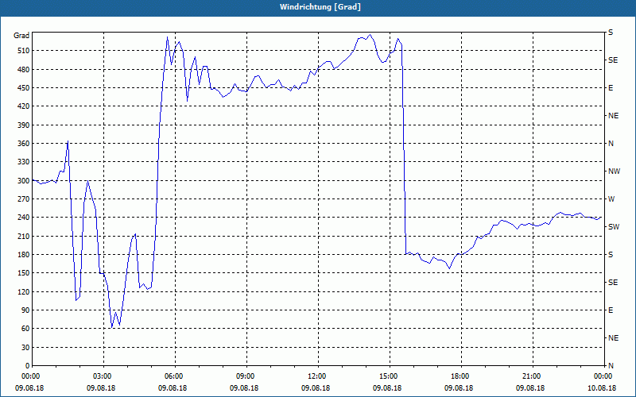Select the 18:00 time axis label

coord(461,376)
